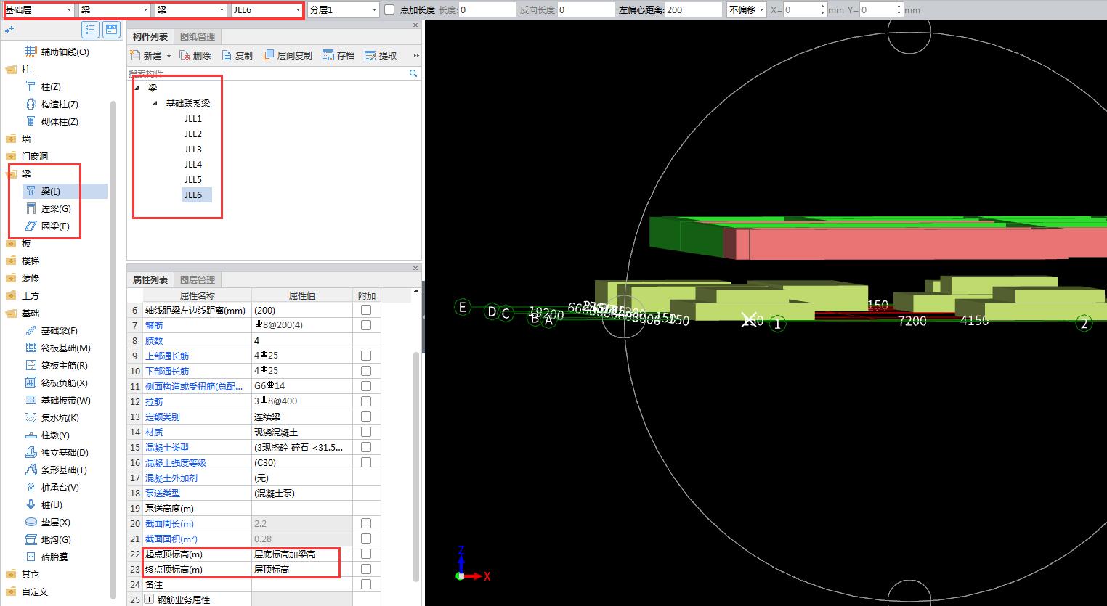The image size is (1107, 606).
Task: Select the 独立基础(D) icon
Action: (x=31, y=452)
